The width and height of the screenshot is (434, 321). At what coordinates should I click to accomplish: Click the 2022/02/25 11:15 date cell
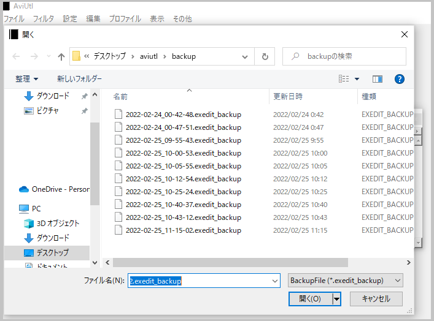(300, 230)
